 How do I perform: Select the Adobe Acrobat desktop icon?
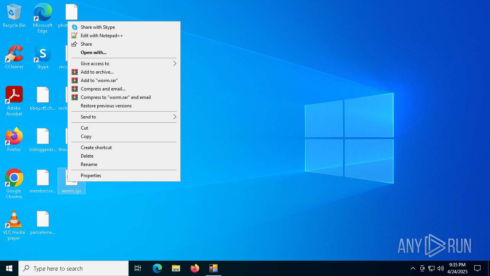(14, 101)
